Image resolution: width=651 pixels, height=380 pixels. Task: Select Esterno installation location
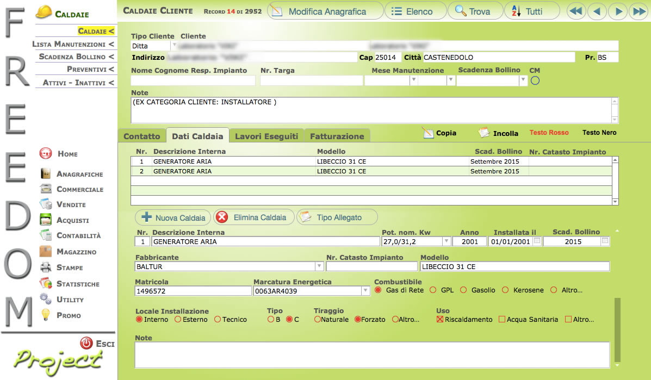pos(178,320)
